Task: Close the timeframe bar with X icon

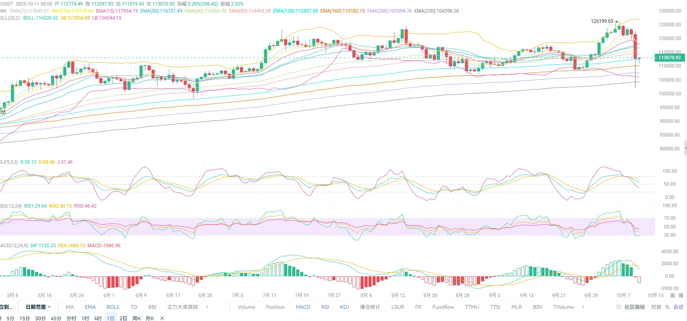Action: [x=162, y=318]
